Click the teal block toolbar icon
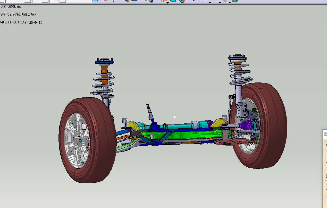Image resolution: width=327 pixels, height=208 pixels. coord(235,1)
